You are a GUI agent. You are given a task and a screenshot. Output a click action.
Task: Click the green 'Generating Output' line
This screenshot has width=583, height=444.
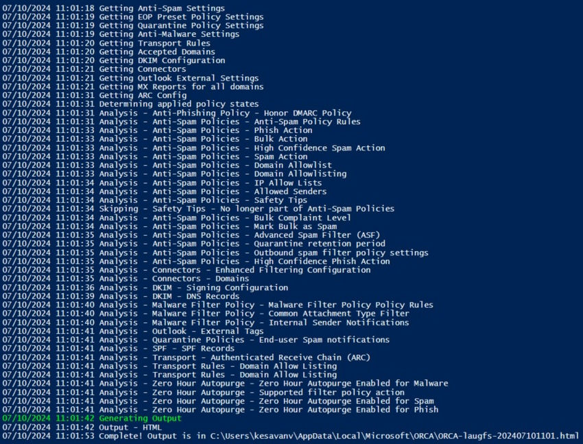click(140, 418)
